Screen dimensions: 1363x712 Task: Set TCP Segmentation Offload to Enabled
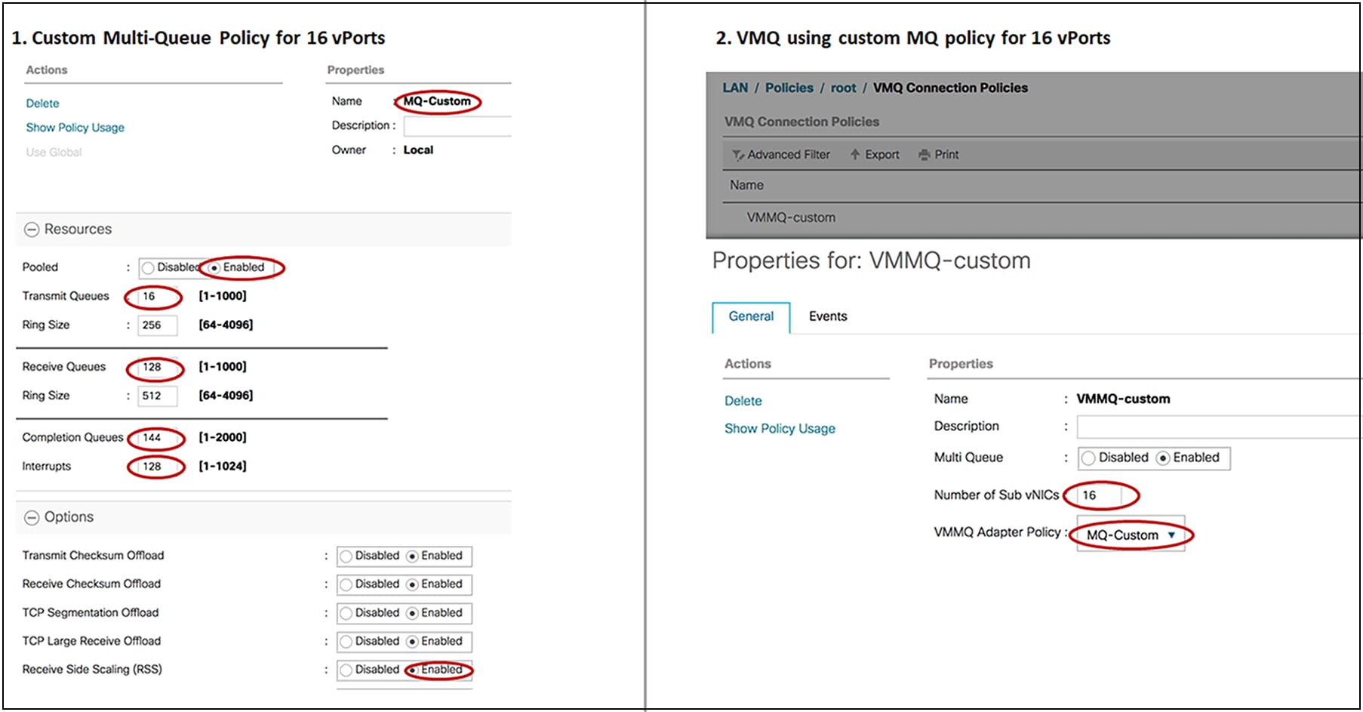(412, 613)
